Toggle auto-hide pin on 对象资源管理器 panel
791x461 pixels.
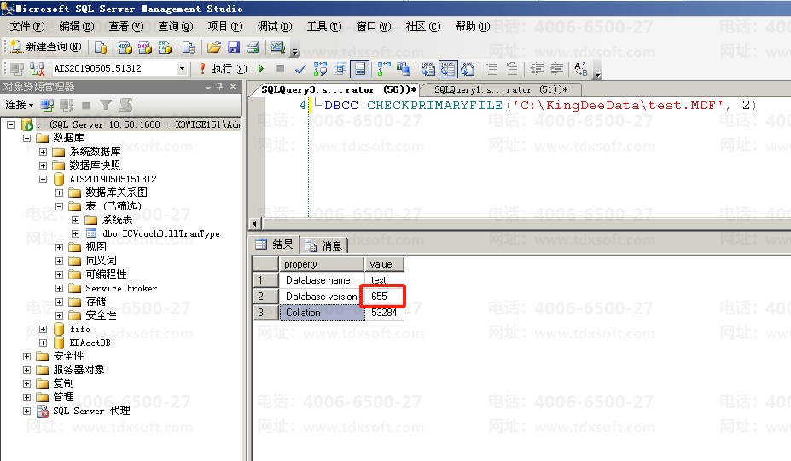click(x=219, y=87)
